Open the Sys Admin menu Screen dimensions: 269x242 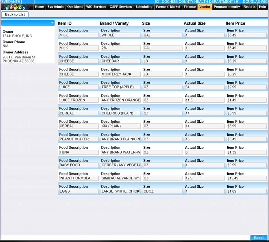(56, 7)
